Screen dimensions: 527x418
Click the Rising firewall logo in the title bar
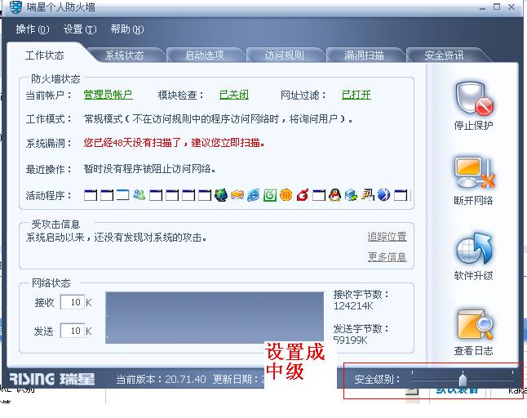15,7
